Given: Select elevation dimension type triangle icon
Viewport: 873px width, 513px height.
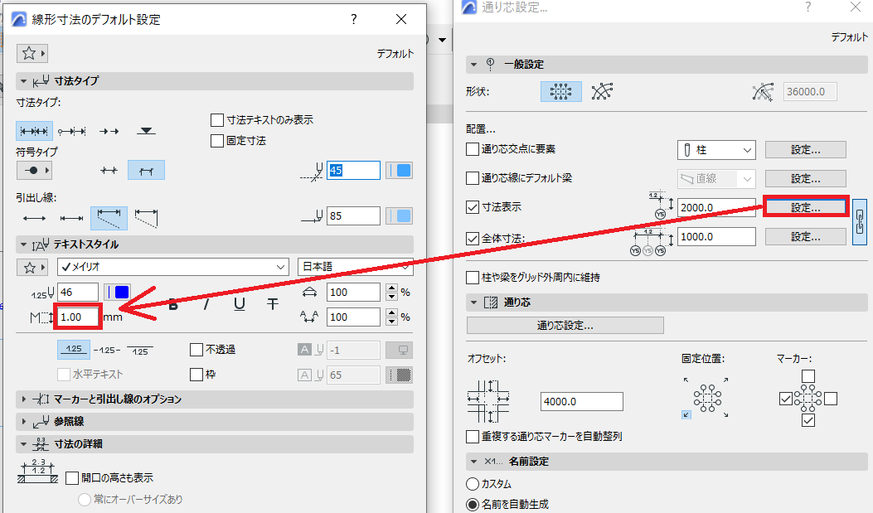Looking at the screenshot, I should (x=147, y=131).
